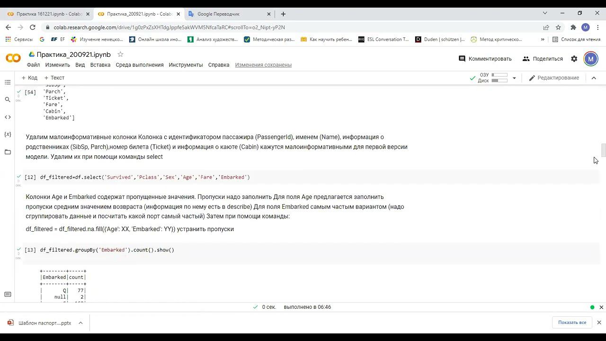Star the notebook Практика_200921.ipynb
The height and width of the screenshot is (341, 606).
[x=120, y=54]
